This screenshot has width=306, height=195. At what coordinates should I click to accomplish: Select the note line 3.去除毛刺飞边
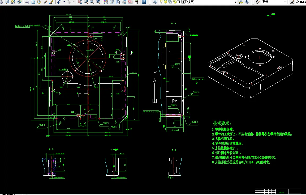click(x=223, y=139)
